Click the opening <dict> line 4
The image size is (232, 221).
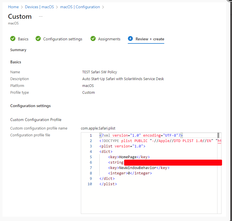pyautogui.click(x=106, y=152)
